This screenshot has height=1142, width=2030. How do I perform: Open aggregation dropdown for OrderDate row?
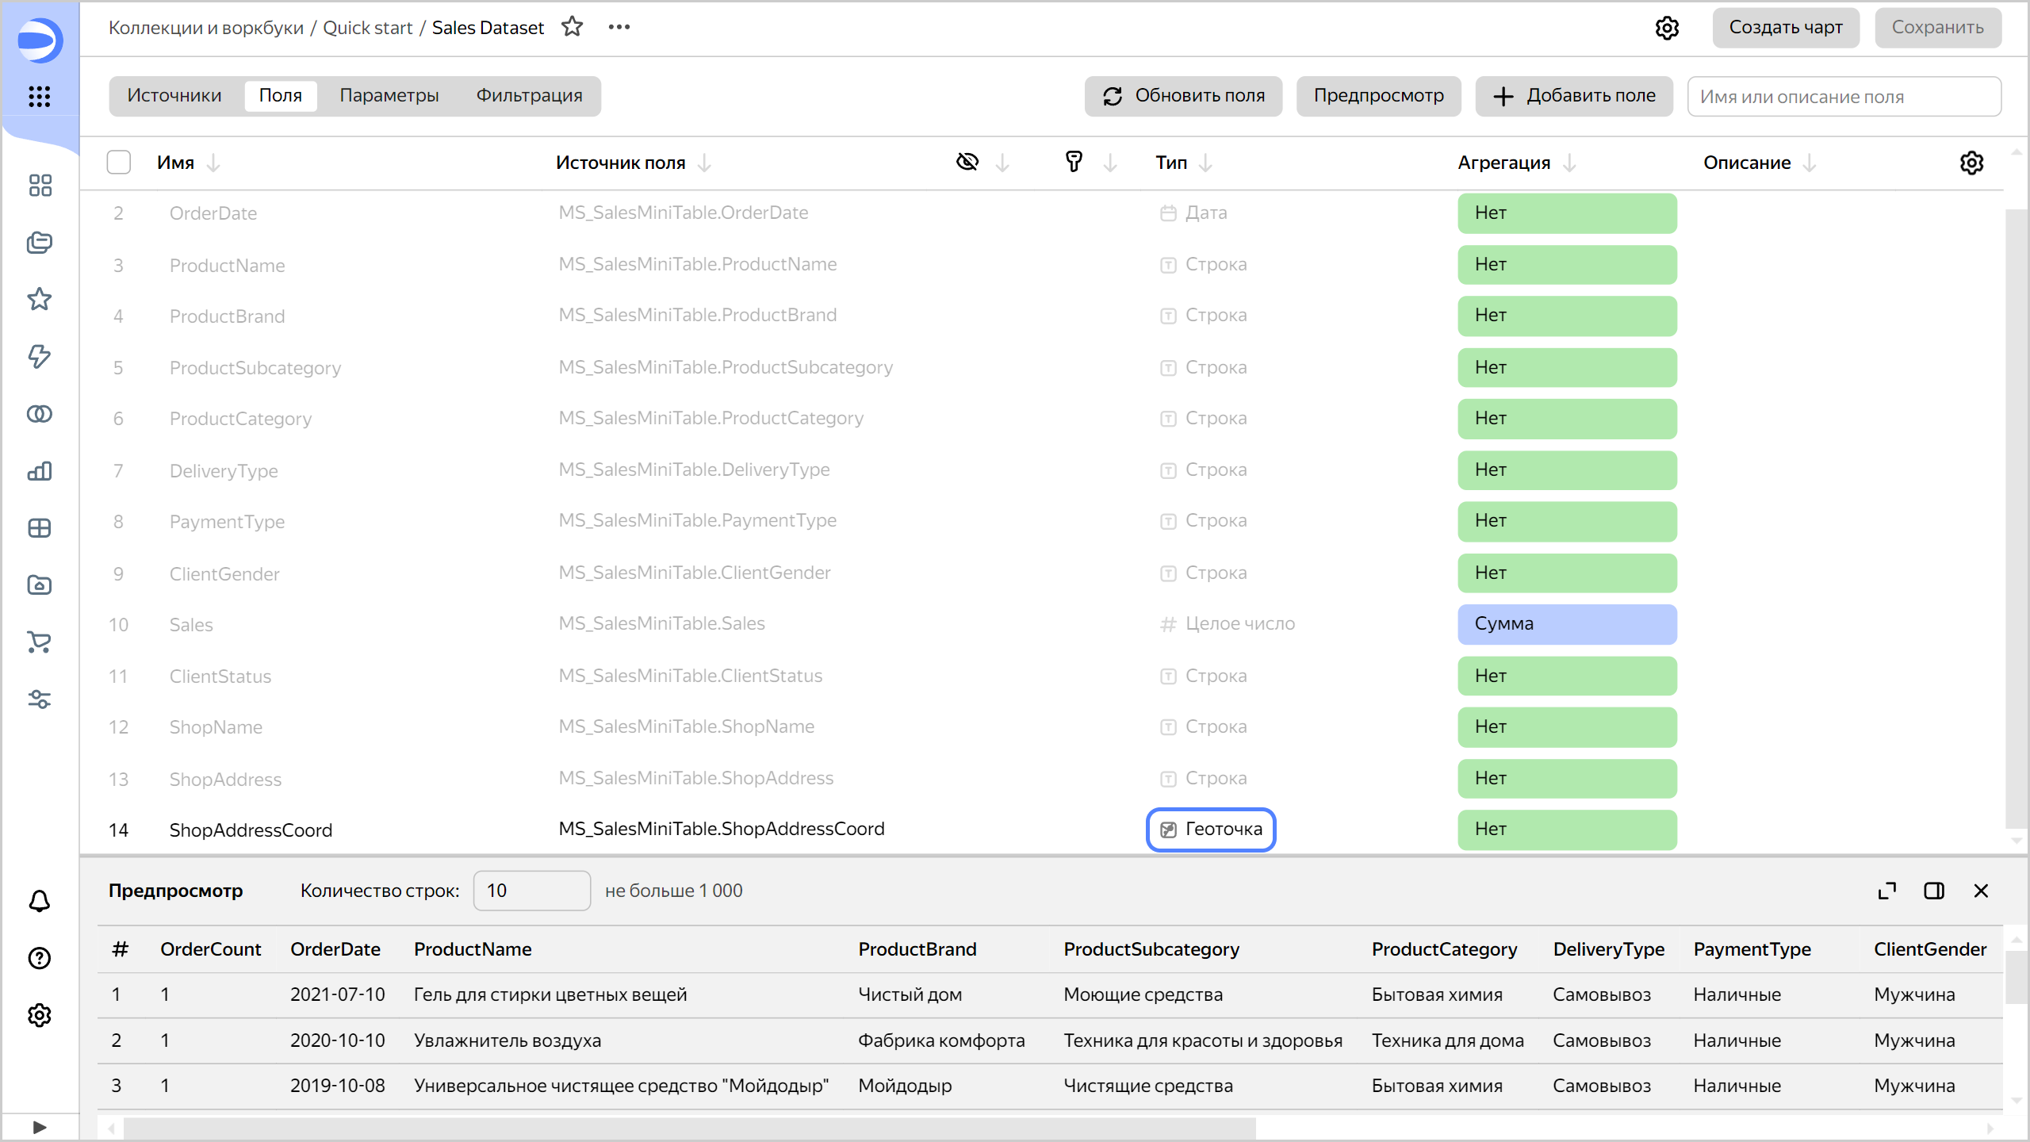(x=1566, y=213)
